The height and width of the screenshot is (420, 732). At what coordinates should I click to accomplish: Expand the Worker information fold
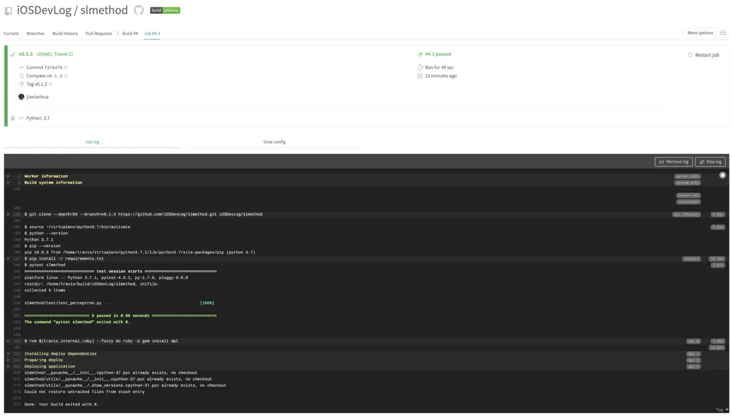[8, 176]
